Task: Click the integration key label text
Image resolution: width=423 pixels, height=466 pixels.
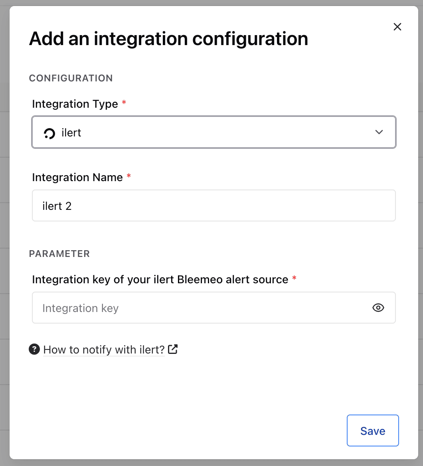Action: coord(160,280)
